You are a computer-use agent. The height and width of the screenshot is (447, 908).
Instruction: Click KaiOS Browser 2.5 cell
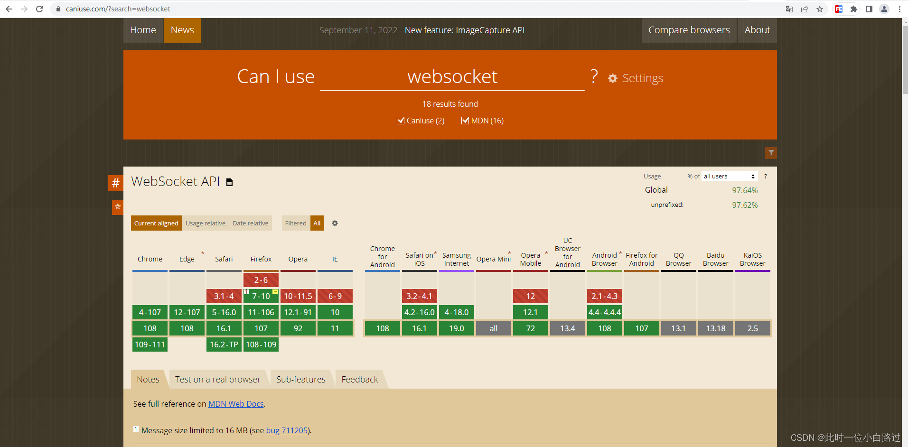click(753, 328)
